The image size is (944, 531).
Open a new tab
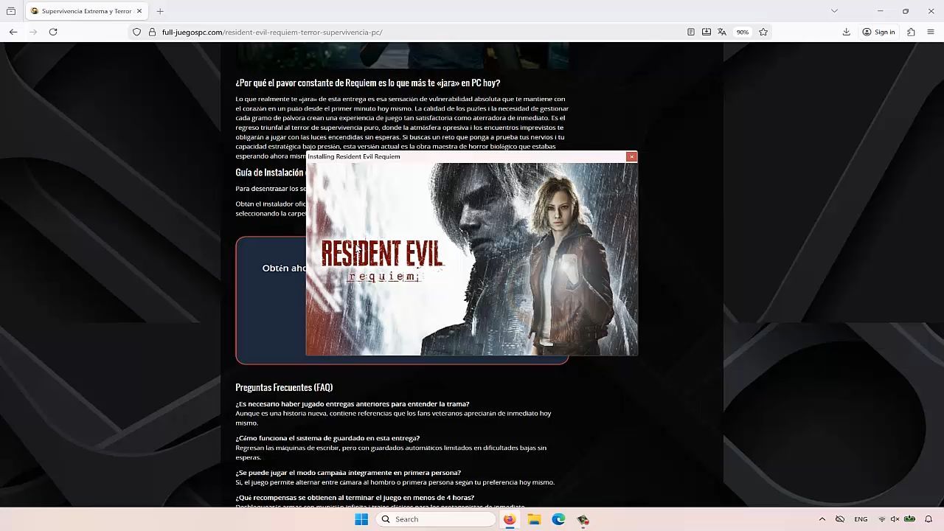[x=160, y=11]
